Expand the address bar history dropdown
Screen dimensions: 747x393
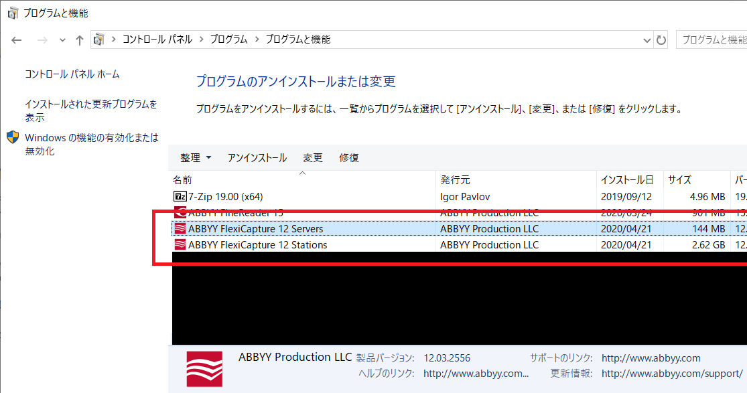coord(647,40)
